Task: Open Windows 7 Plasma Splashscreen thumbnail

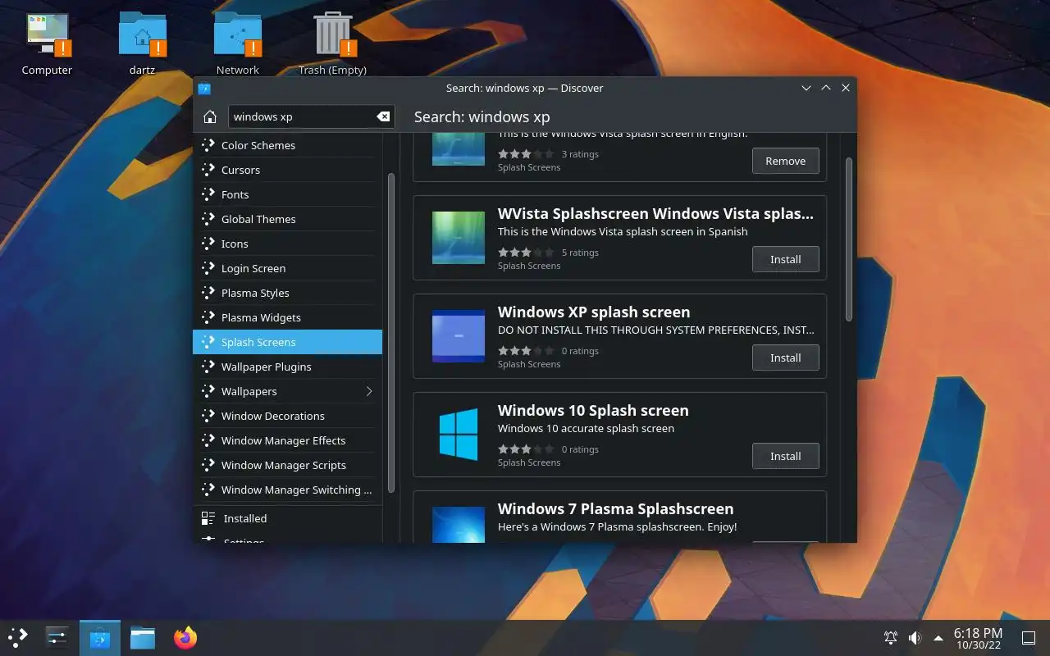Action: (459, 524)
